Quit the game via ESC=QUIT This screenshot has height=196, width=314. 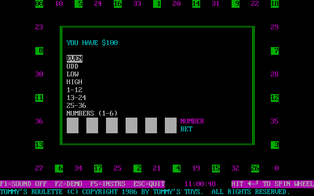click(x=149, y=184)
